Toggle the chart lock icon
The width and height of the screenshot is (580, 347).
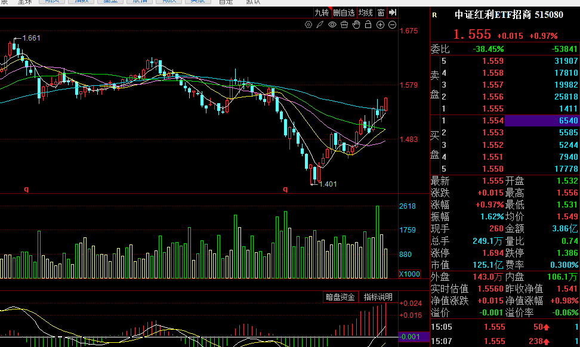(x=368, y=25)
